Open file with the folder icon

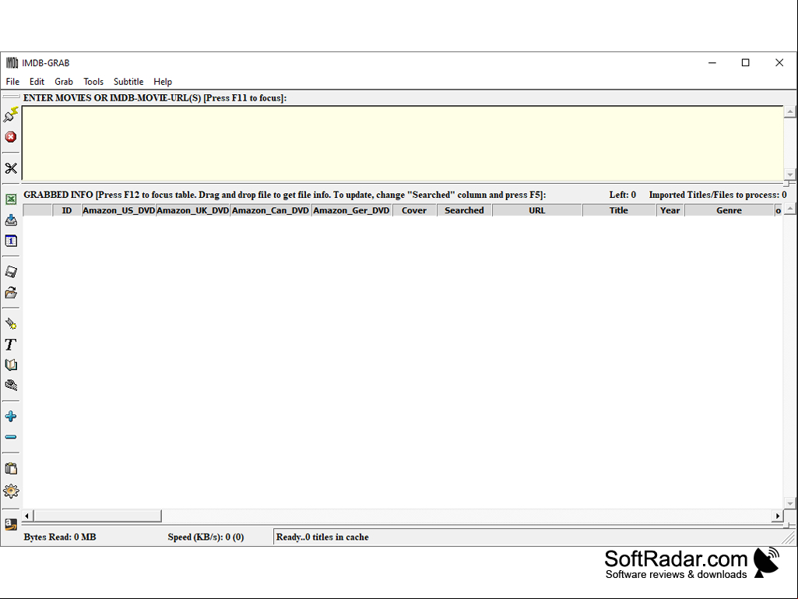point(11,292)
